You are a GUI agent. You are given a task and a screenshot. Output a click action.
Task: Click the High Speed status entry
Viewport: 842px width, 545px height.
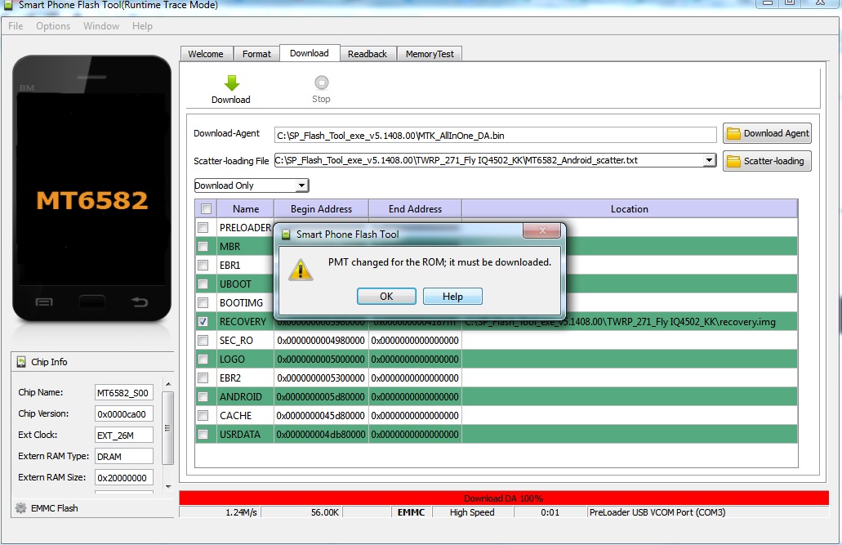472,512
